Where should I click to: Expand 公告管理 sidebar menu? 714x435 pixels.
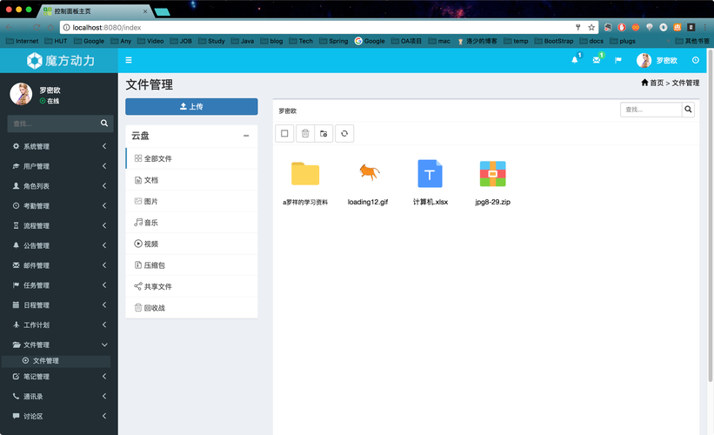[59, 245]
